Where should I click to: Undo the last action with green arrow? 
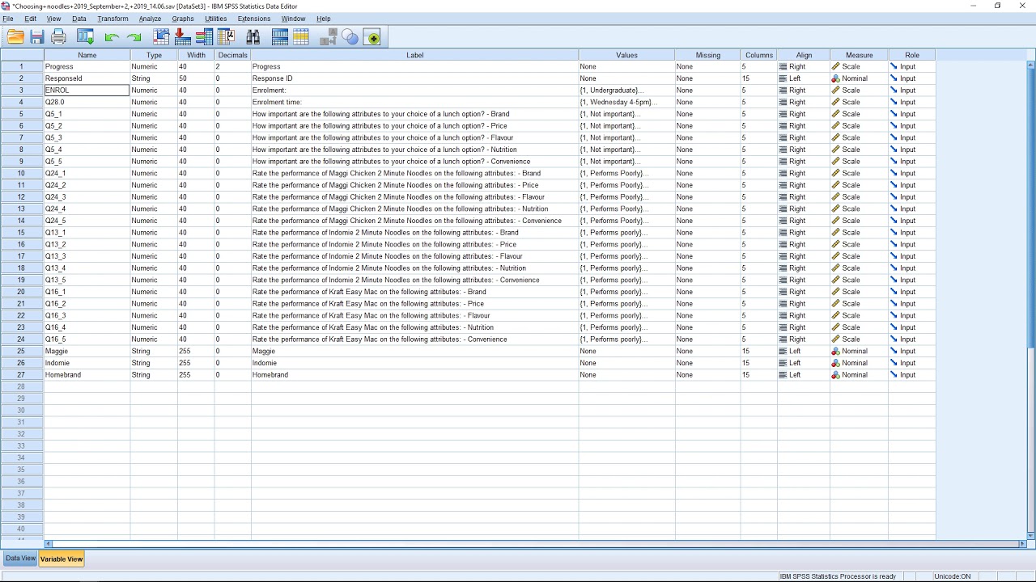pos(112,37)
